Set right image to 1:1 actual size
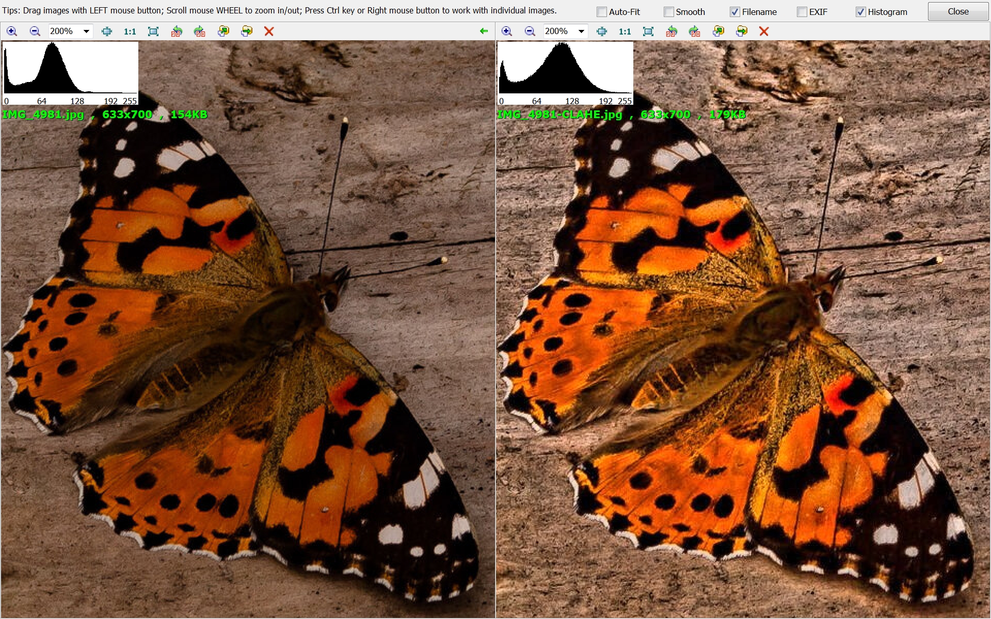The image size is (991, 619). [x=625, y=31]
